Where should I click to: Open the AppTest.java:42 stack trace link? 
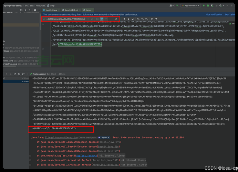pos(87,155)
